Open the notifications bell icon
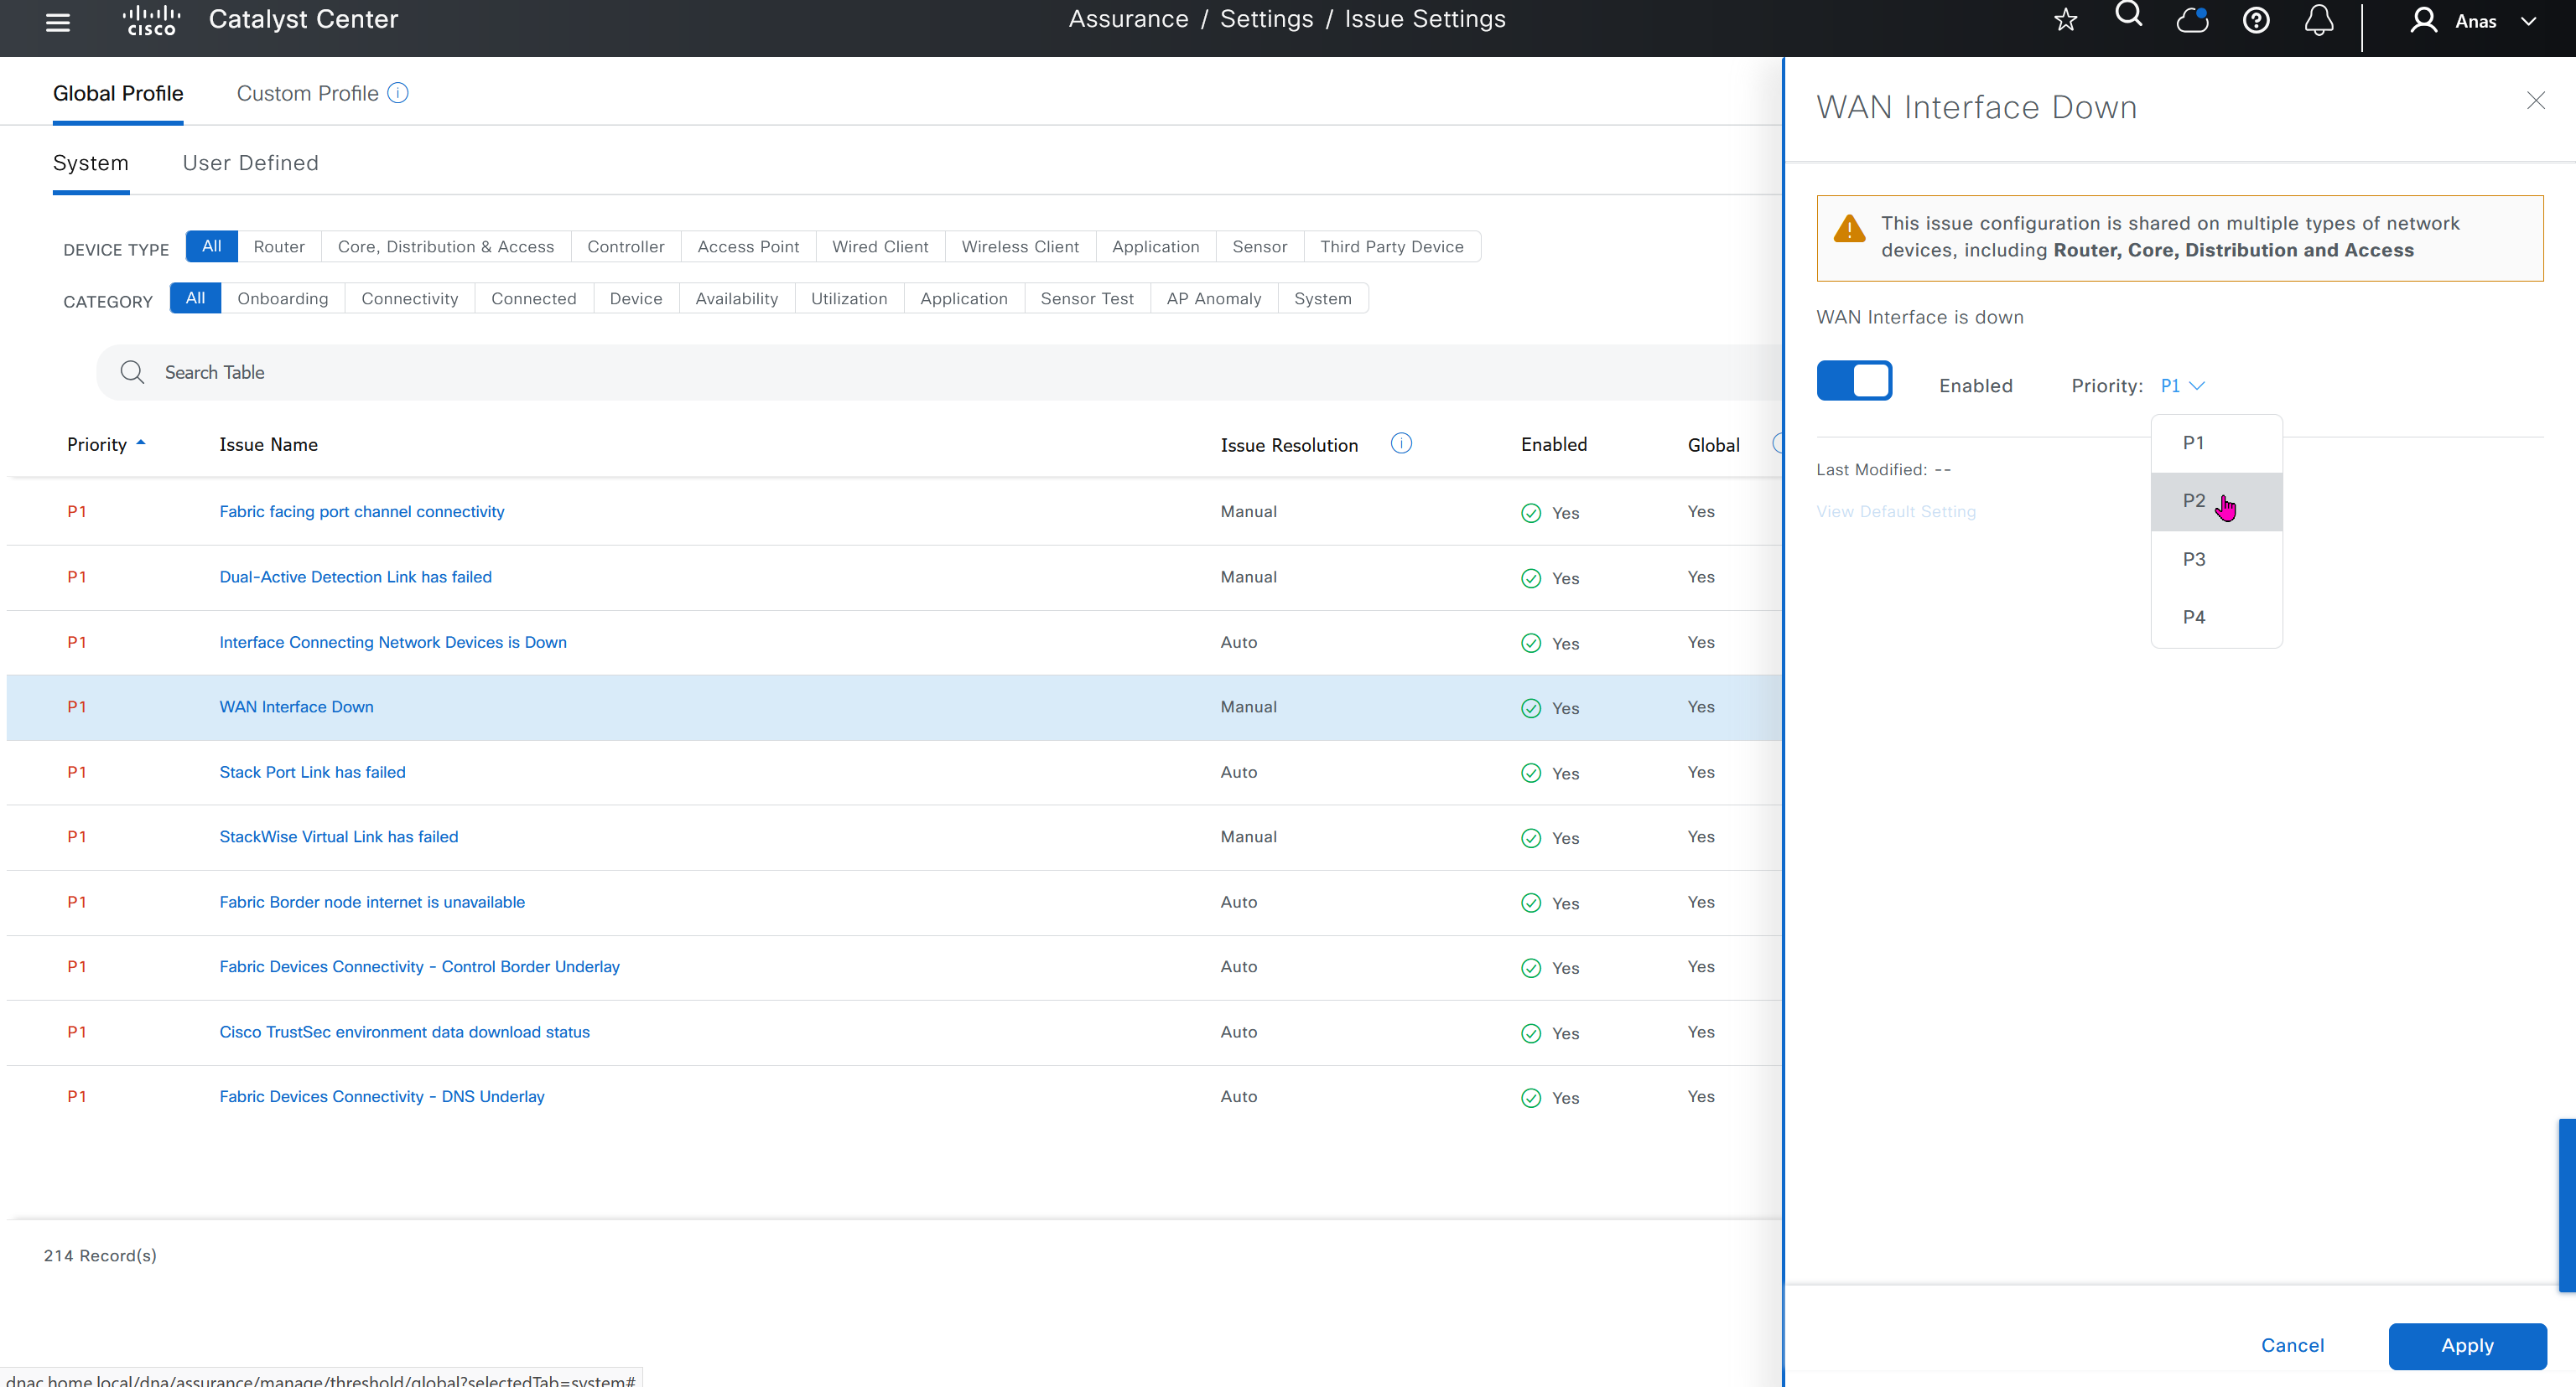Image resolution: width=2576 pixels, height=1387 pixels. pos(2318,20)
